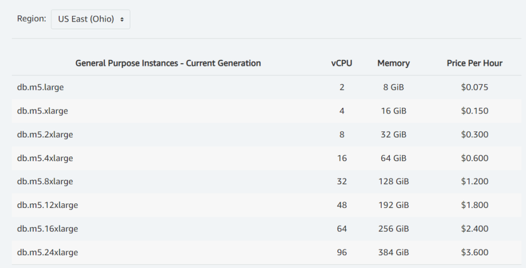This screenshot has height=268, width=526.
Task: Select the db.m5.xlarge instance name
Action: coord(43,111)
